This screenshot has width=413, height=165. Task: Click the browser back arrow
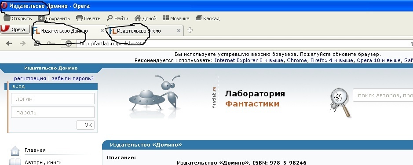point(9,43)
